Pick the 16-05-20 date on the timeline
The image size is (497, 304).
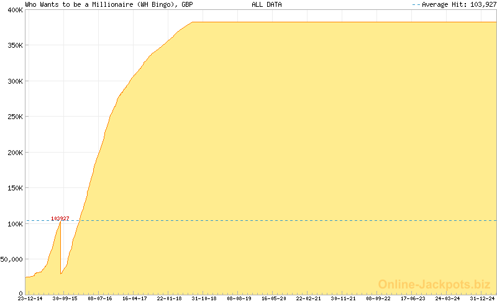(x=273, y=298)
